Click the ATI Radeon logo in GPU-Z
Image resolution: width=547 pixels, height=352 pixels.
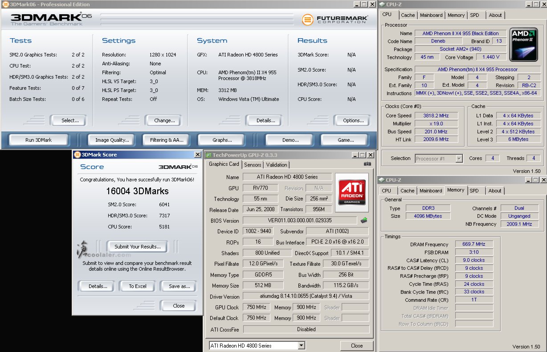coord(352,192)
